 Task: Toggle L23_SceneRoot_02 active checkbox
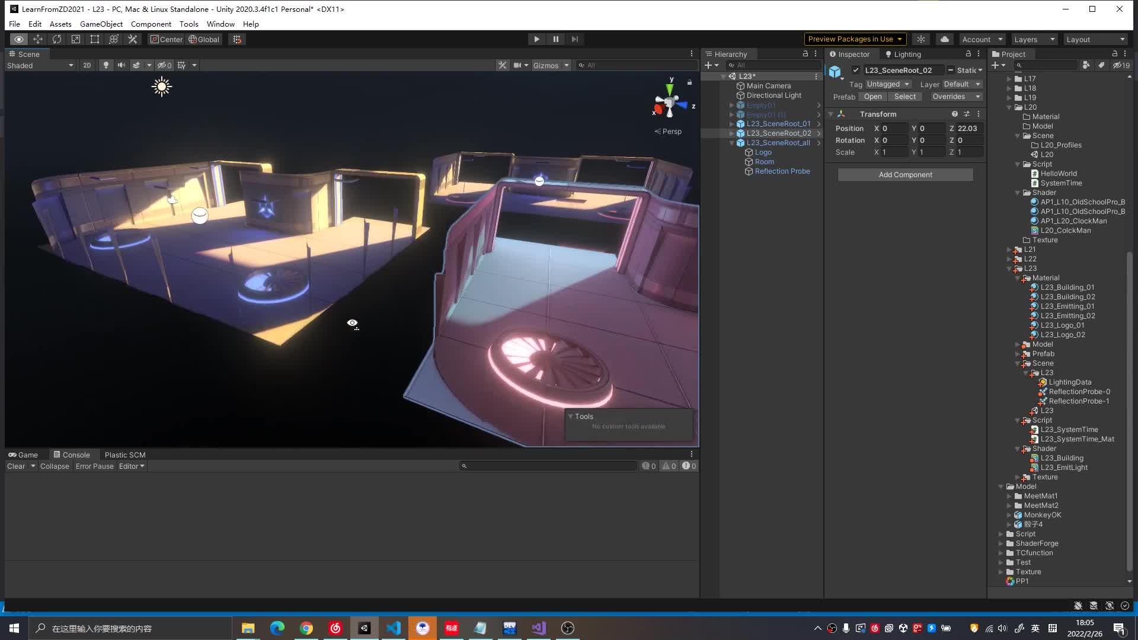(855, 70)
